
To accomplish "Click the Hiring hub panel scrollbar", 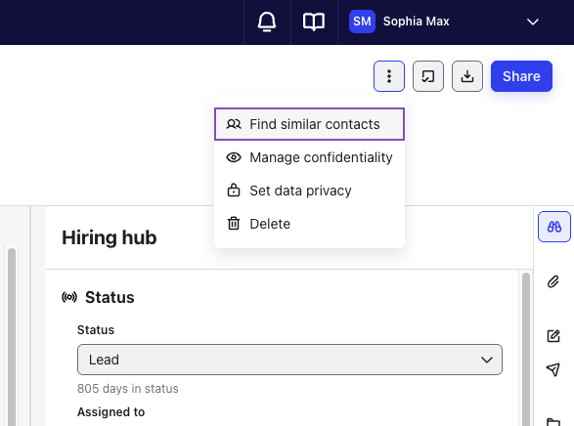I will [x=526, y=348].
